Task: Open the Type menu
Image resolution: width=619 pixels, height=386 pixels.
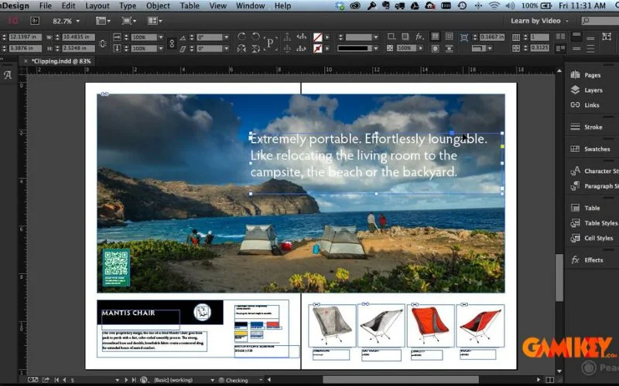Action: (128, 5)
